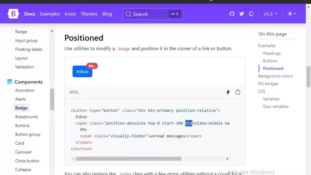The height and width of the screenshot is (175, 311).
Task: Jump to Examples in page contents
Action: tap(267, 46)
